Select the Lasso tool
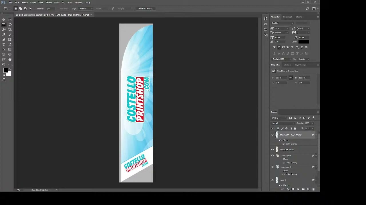Viewport: 366px width, 205px height. click(x=10, y=24)
